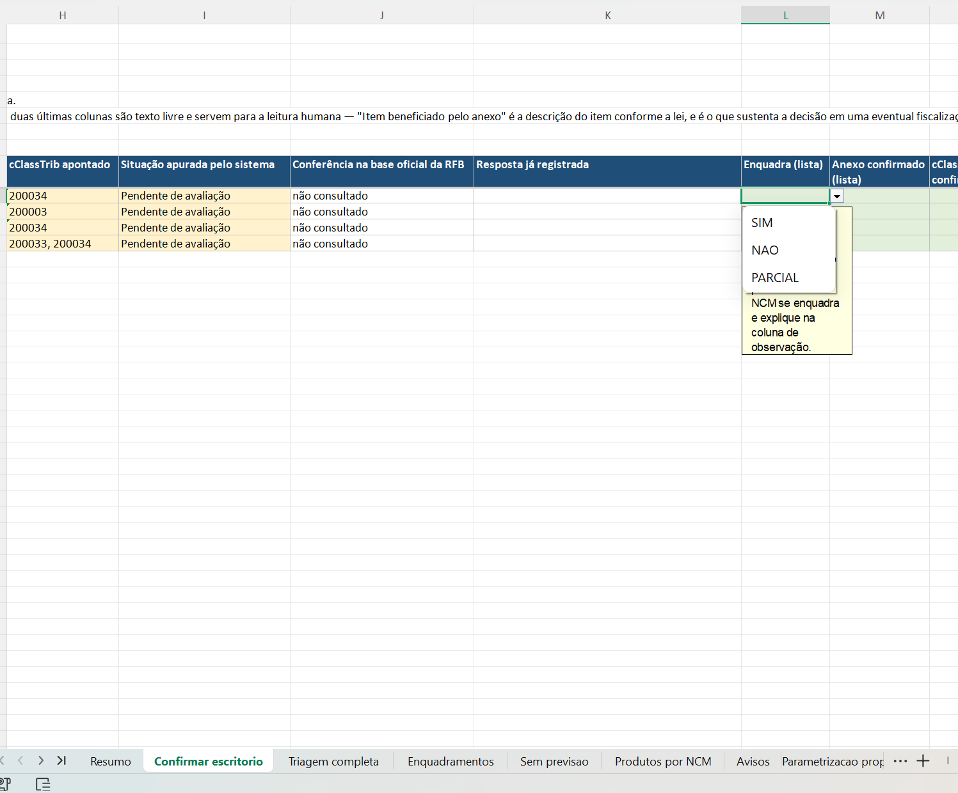Click the 'Resposta já registrada' header cell
This screenshot has height=793, width=958.
[x=607, y=171]
